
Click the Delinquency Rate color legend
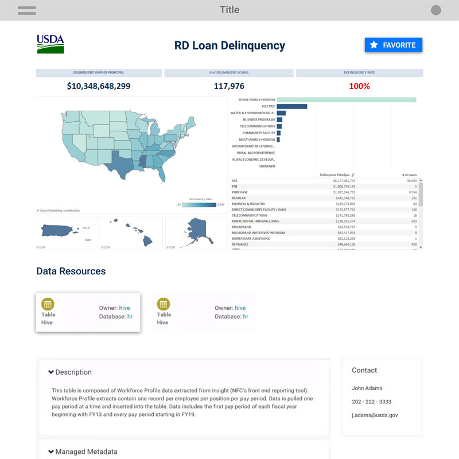(x=199, y=204)
